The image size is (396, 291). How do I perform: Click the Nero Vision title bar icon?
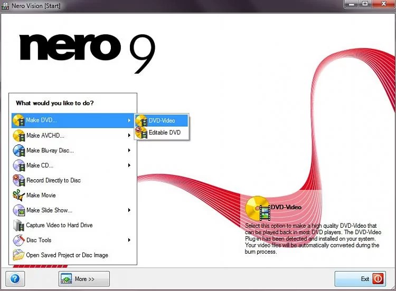point(5,5)
